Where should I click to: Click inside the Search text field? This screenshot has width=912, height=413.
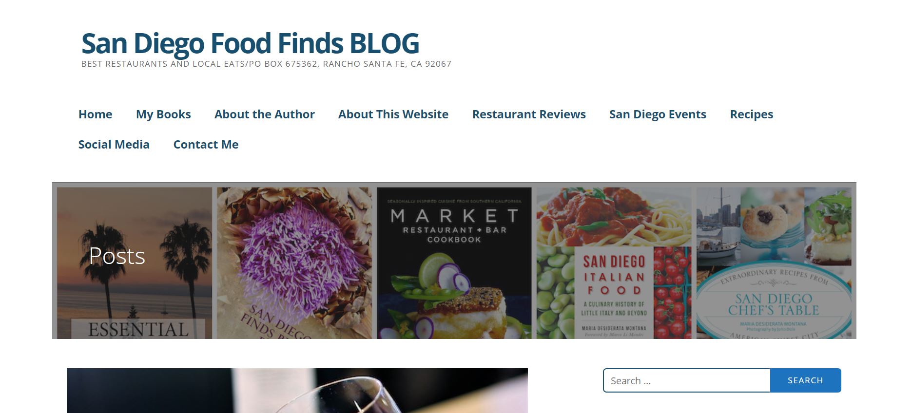686,380
